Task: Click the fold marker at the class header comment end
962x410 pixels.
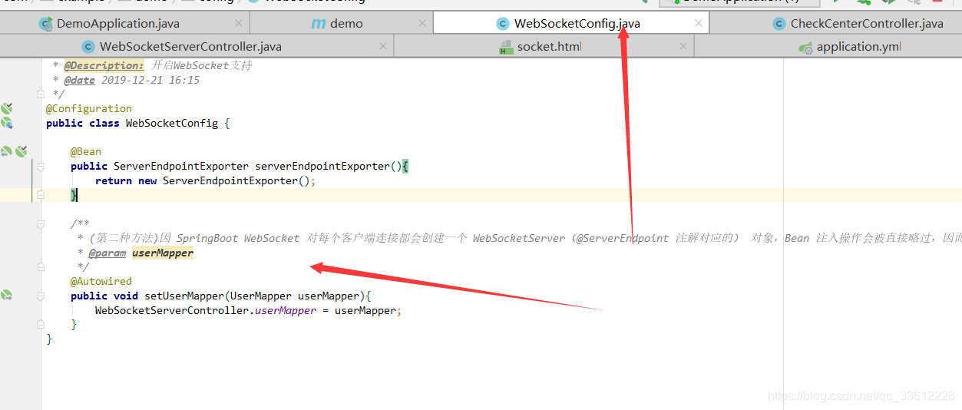Action: (41, 94)
